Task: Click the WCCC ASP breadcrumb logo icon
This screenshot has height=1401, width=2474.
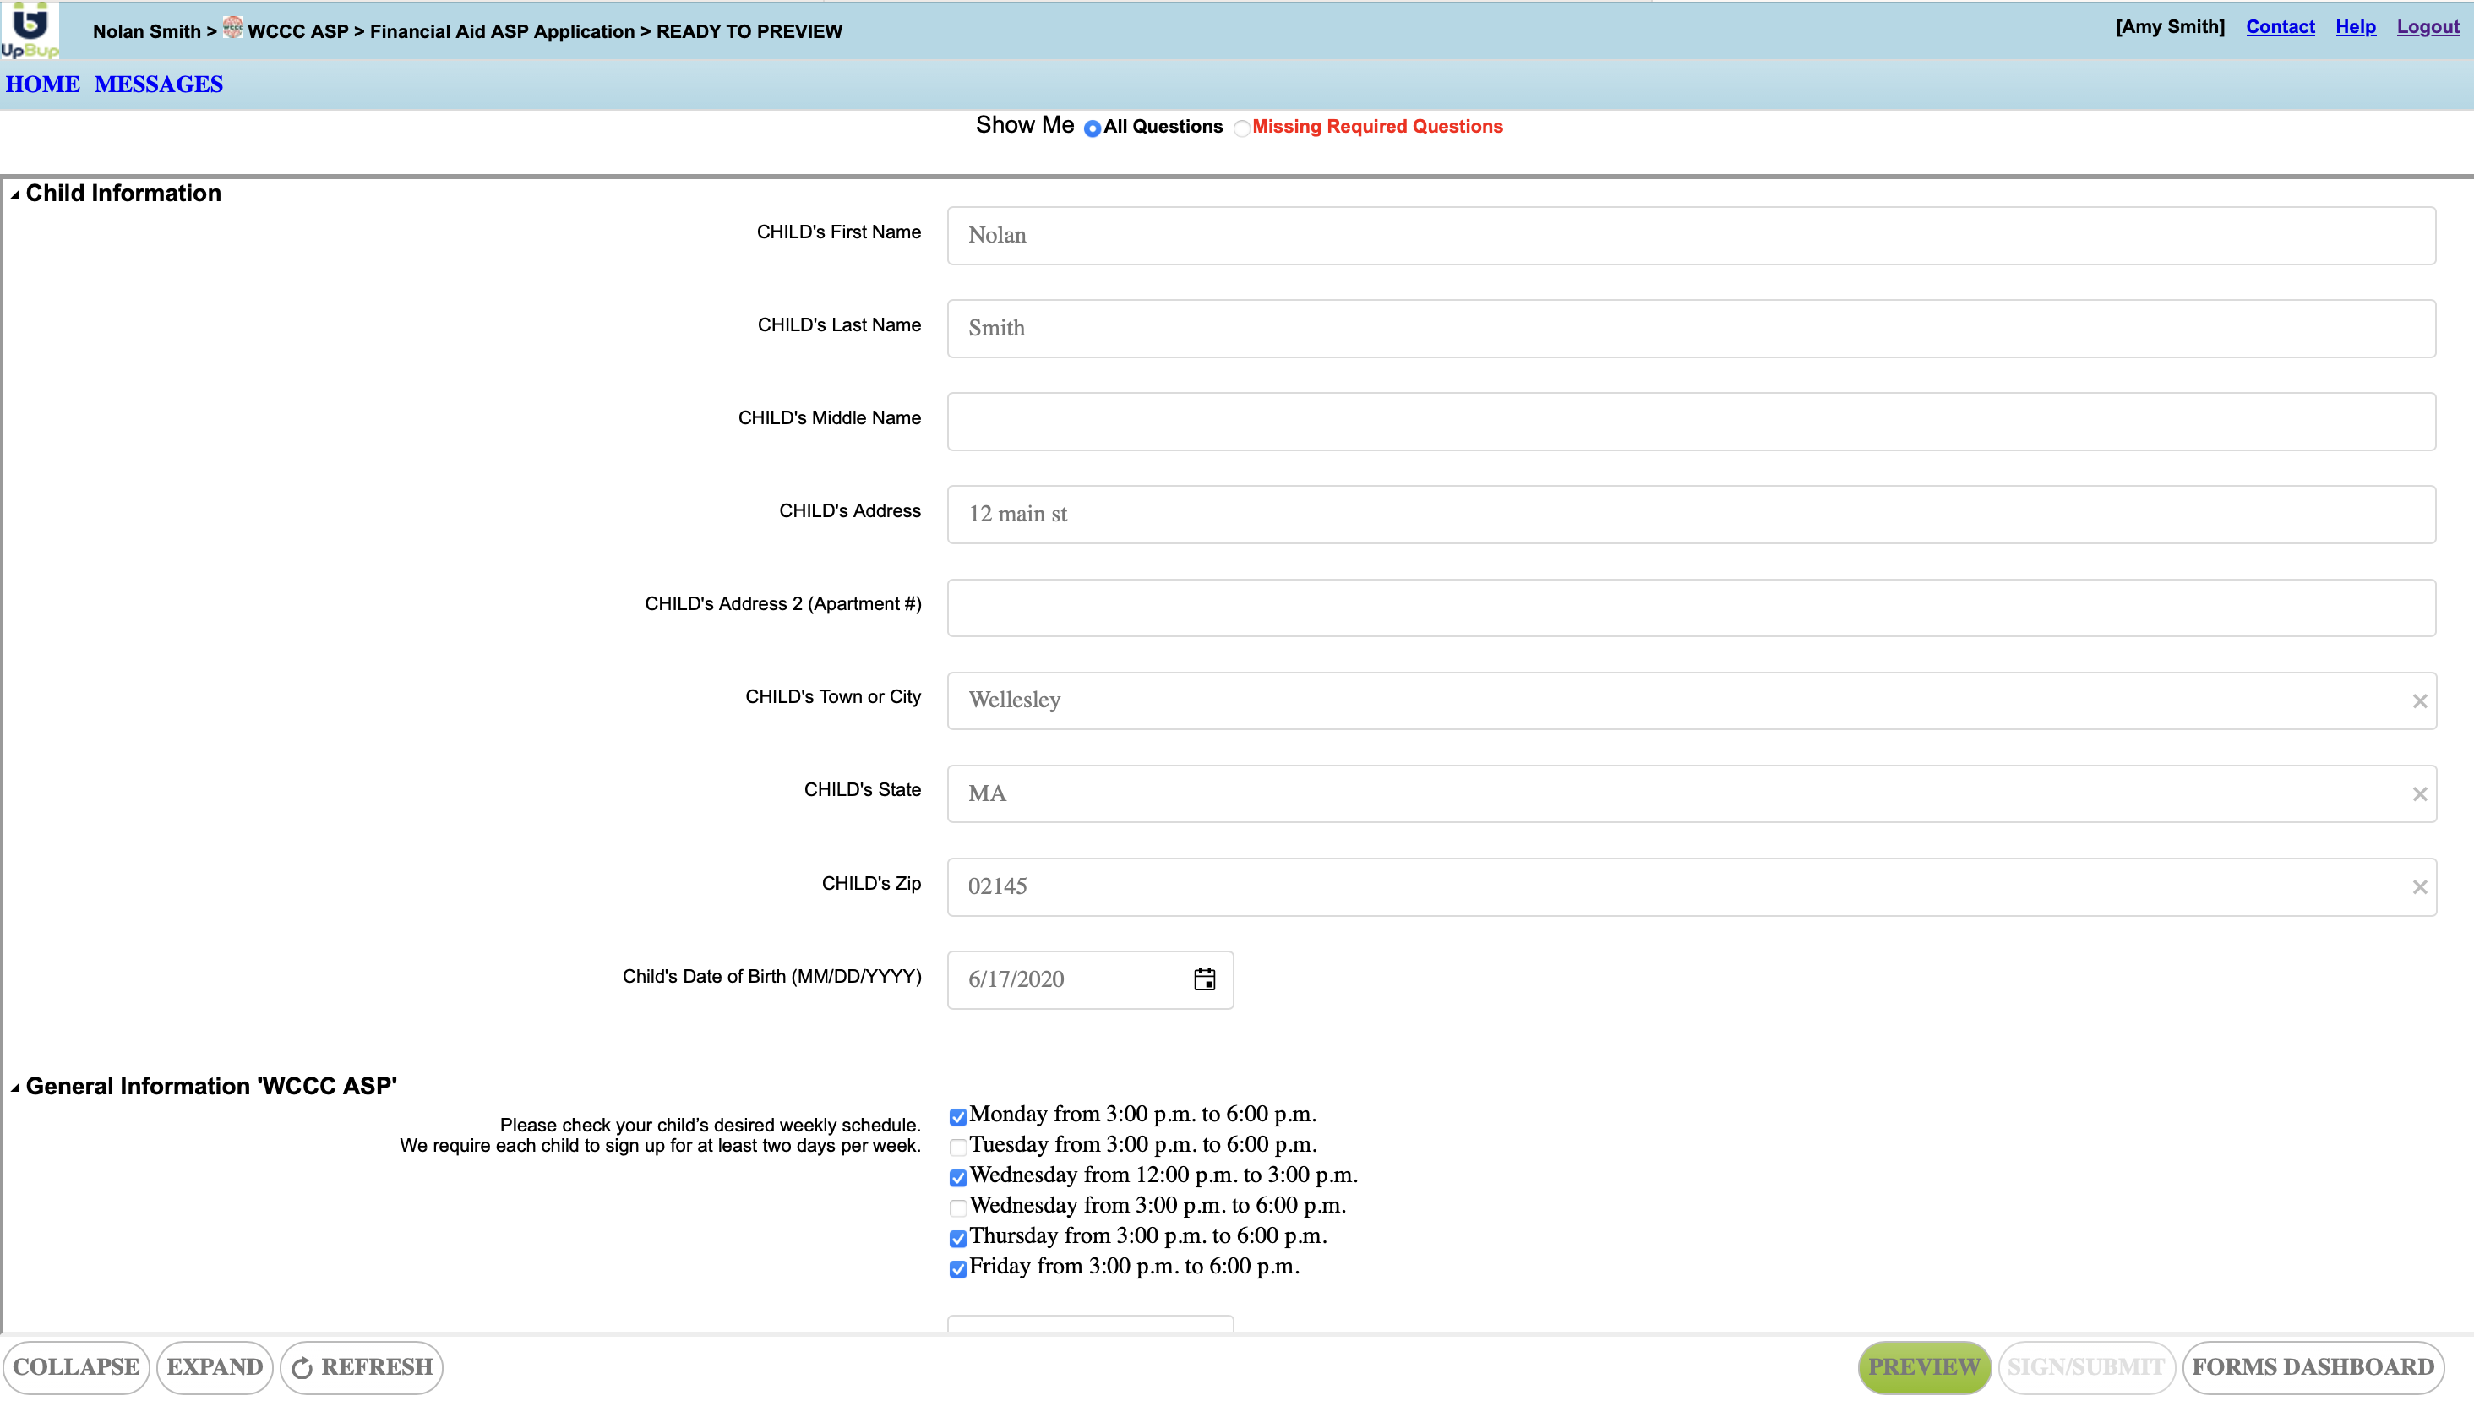Action: pyautogui.click(x=232, y=28)
